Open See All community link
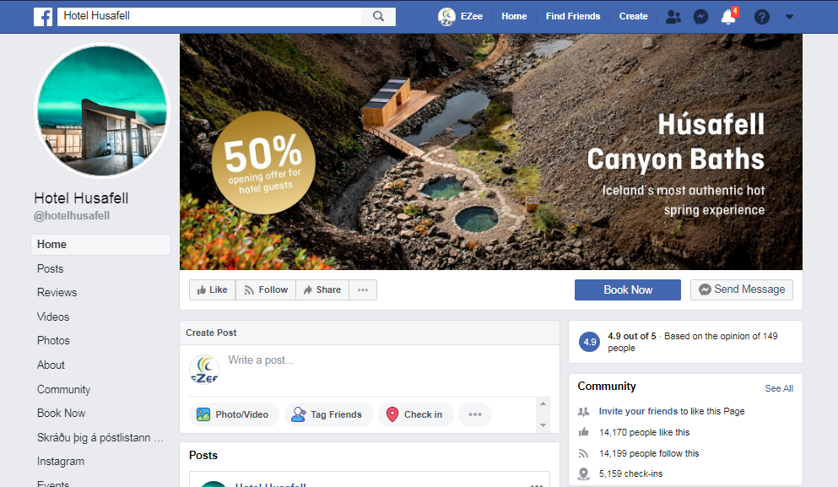The width and height of the screenshot is (838, 487). (x=779, y=388)
